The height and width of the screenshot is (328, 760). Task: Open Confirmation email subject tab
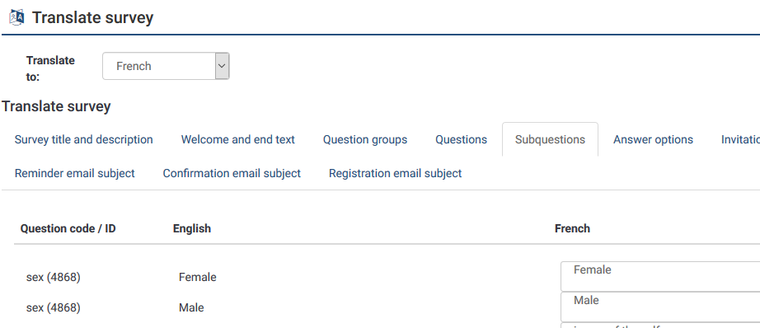point(232,173)
